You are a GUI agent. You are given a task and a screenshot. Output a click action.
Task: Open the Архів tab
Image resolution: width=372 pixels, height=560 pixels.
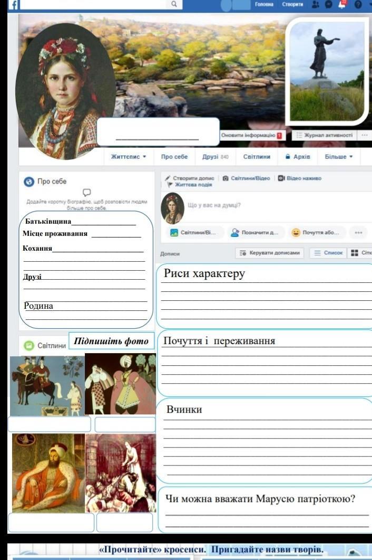click(x=298, y=156)
